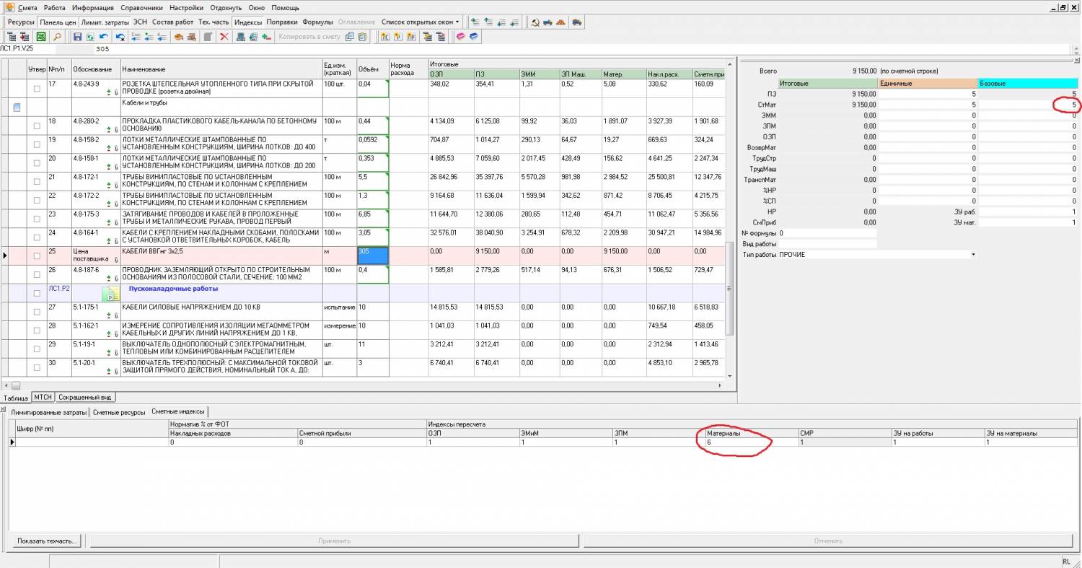This screenshot has width=1082, height=568.
Task: Tick the Утвер checkbox for row 18
Action: point(37,126)
